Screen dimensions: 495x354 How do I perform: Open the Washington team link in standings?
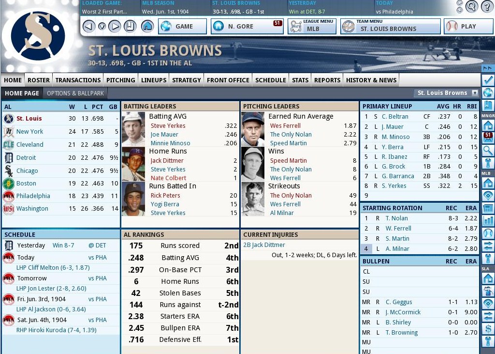pyautogui.click(x=32, y=209)
